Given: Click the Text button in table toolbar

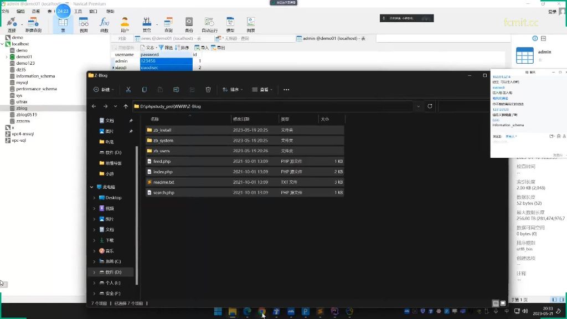Looking at the screenshot, I should pos(148,48).
